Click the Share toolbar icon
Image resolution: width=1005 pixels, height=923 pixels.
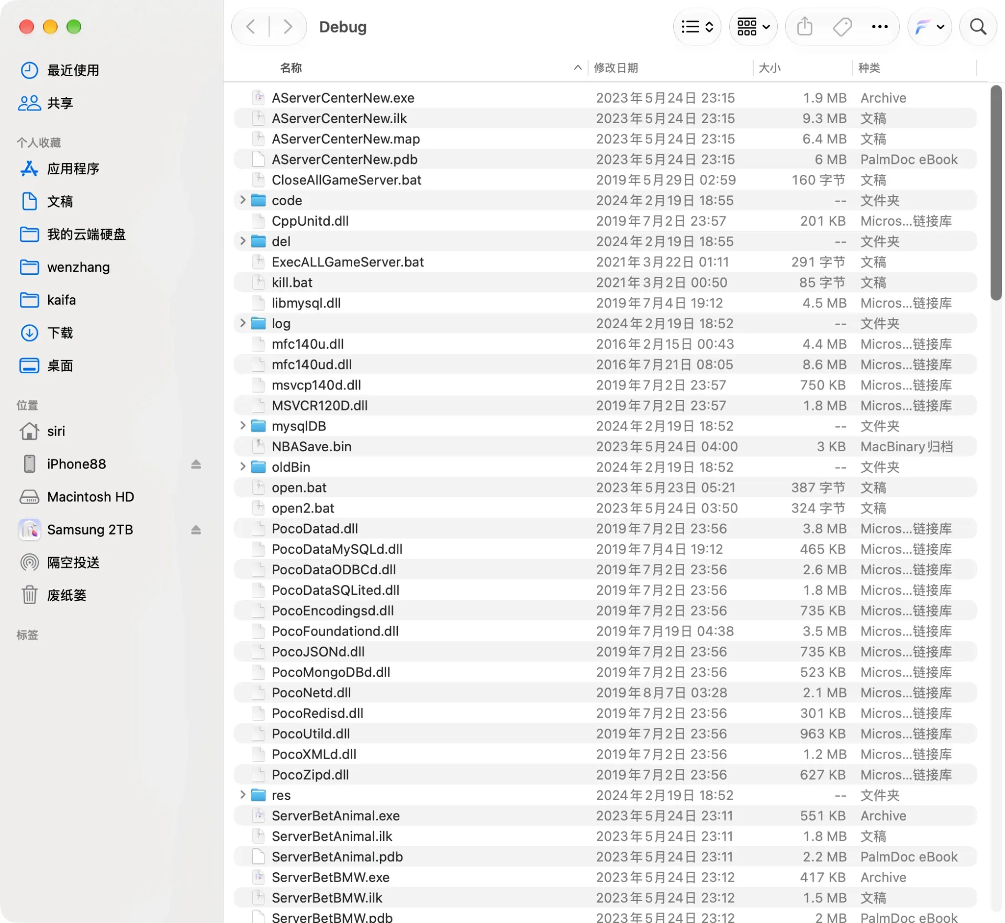[805, 27]
